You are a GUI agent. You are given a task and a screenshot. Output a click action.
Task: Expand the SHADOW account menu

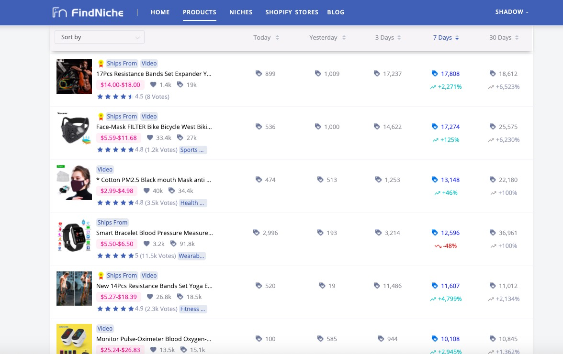click(512, 12)
